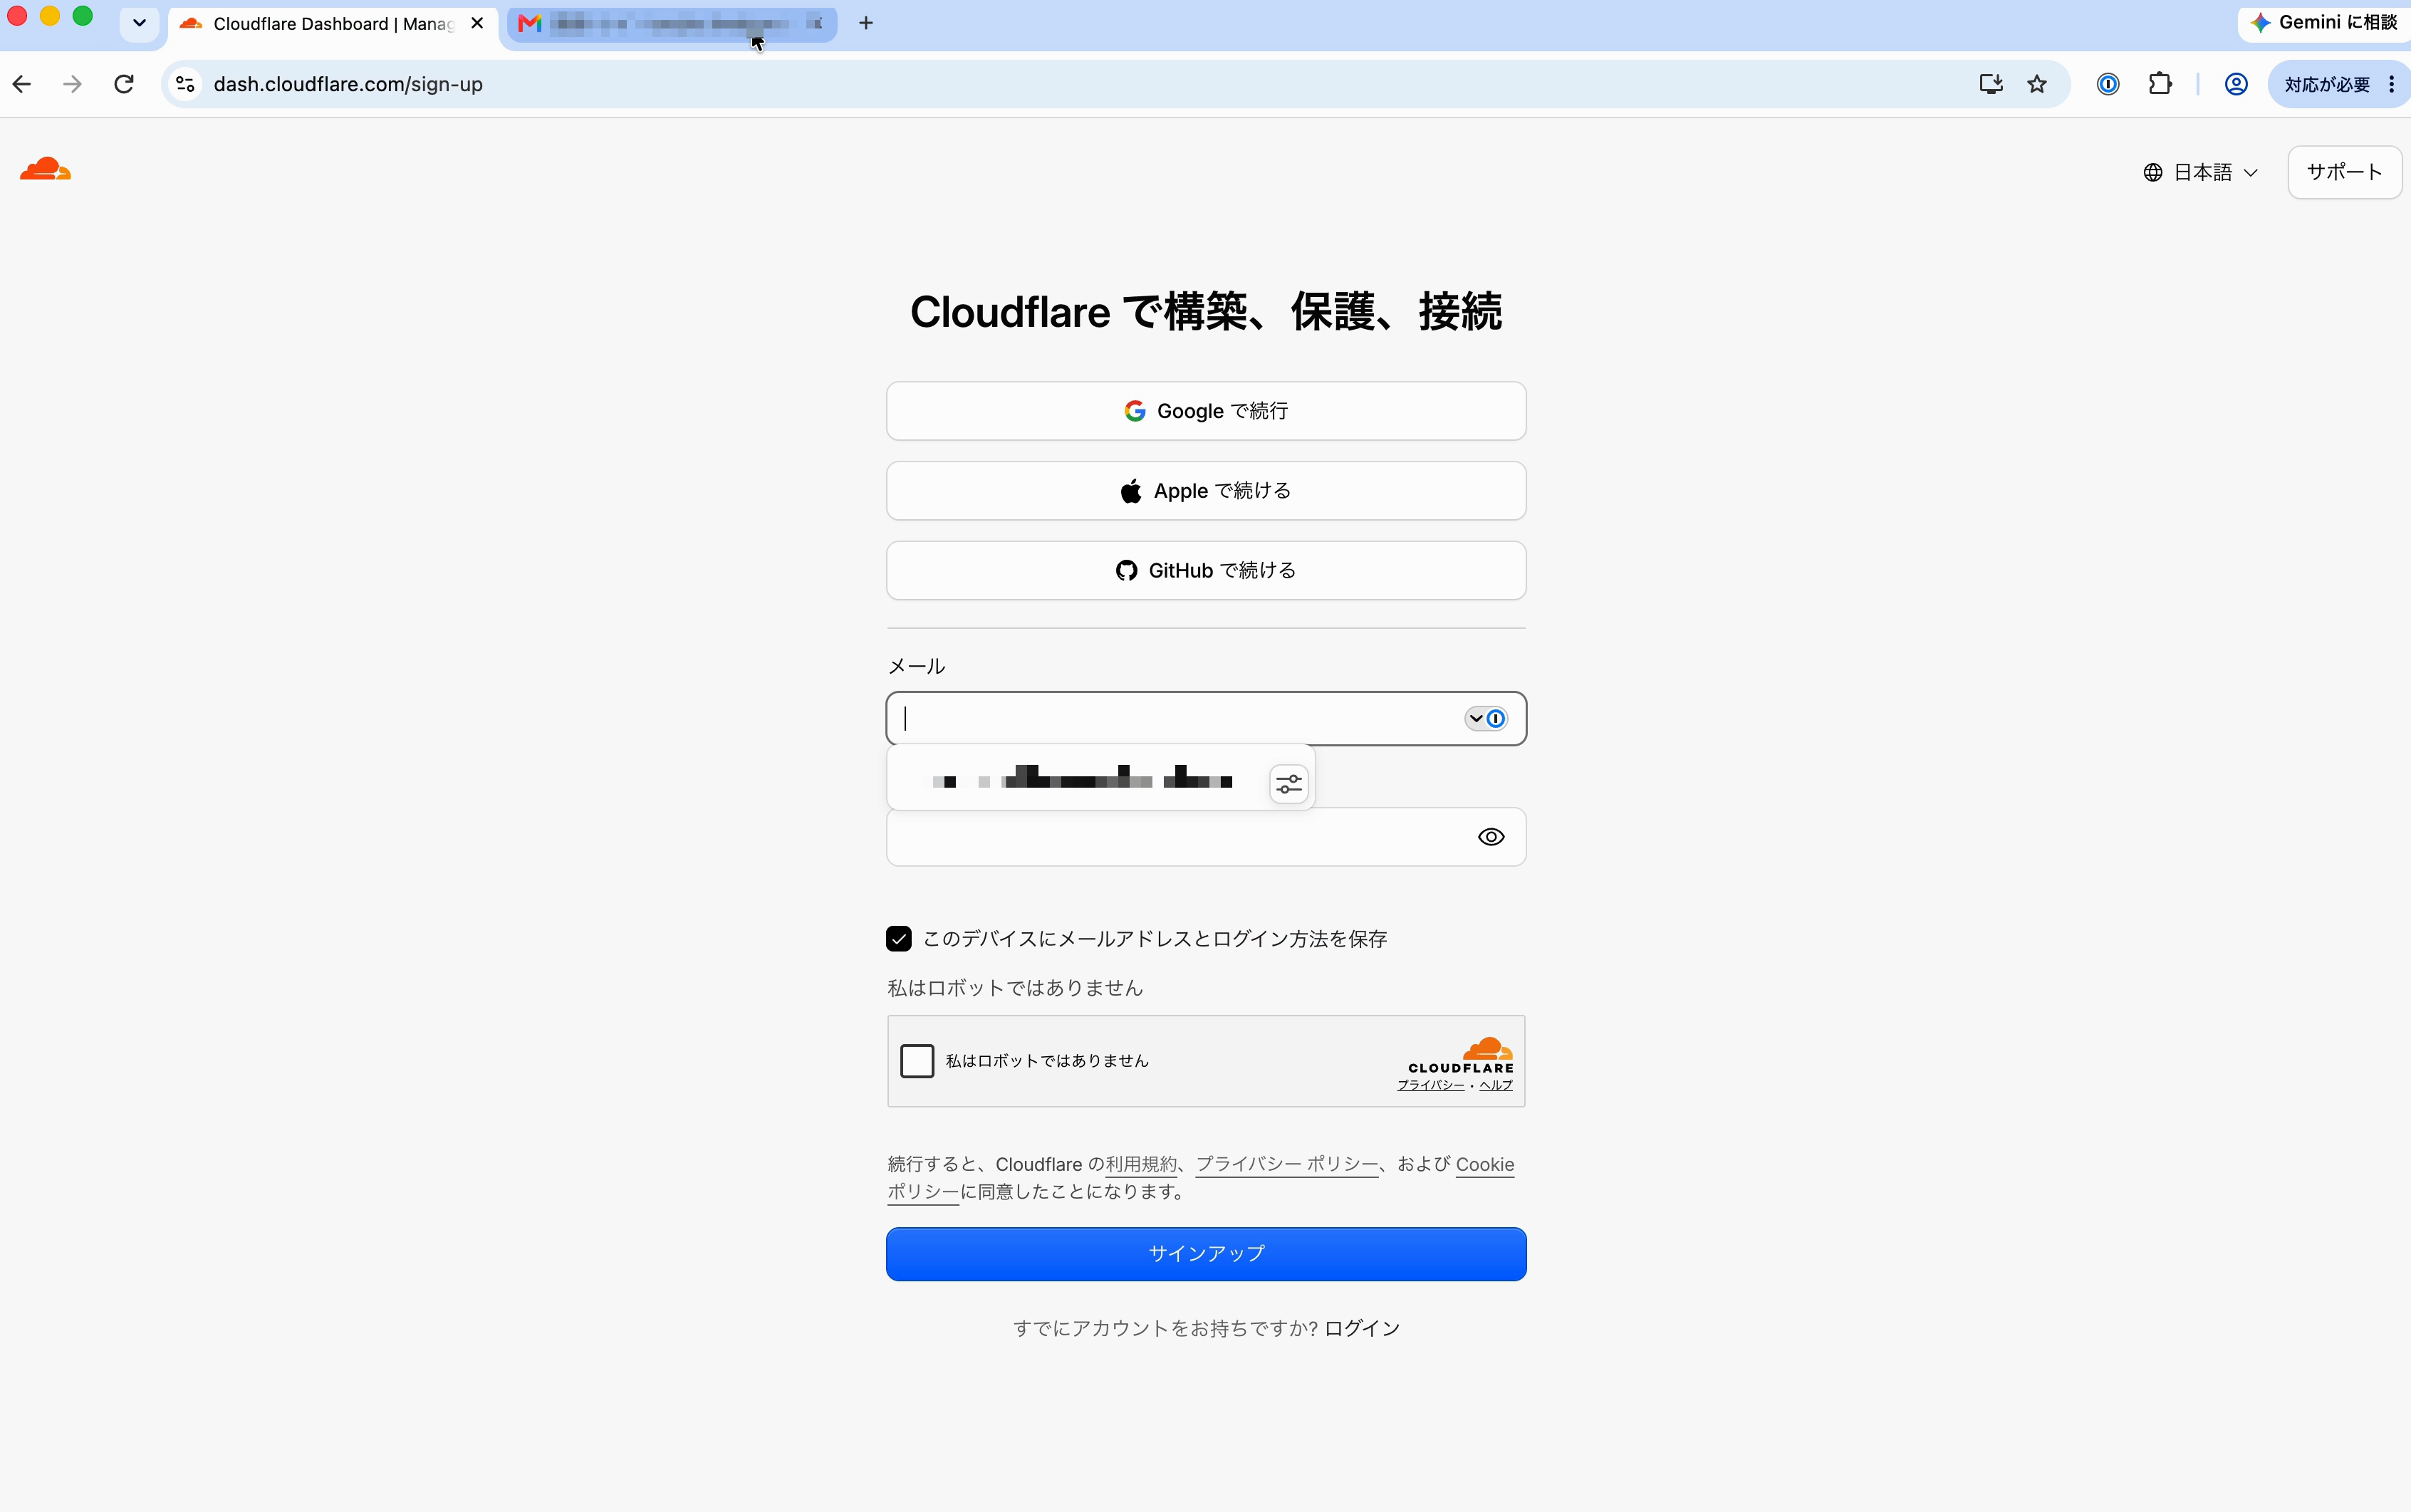Click the ヘルプ link in captcha widget

pos(1496,1085)
